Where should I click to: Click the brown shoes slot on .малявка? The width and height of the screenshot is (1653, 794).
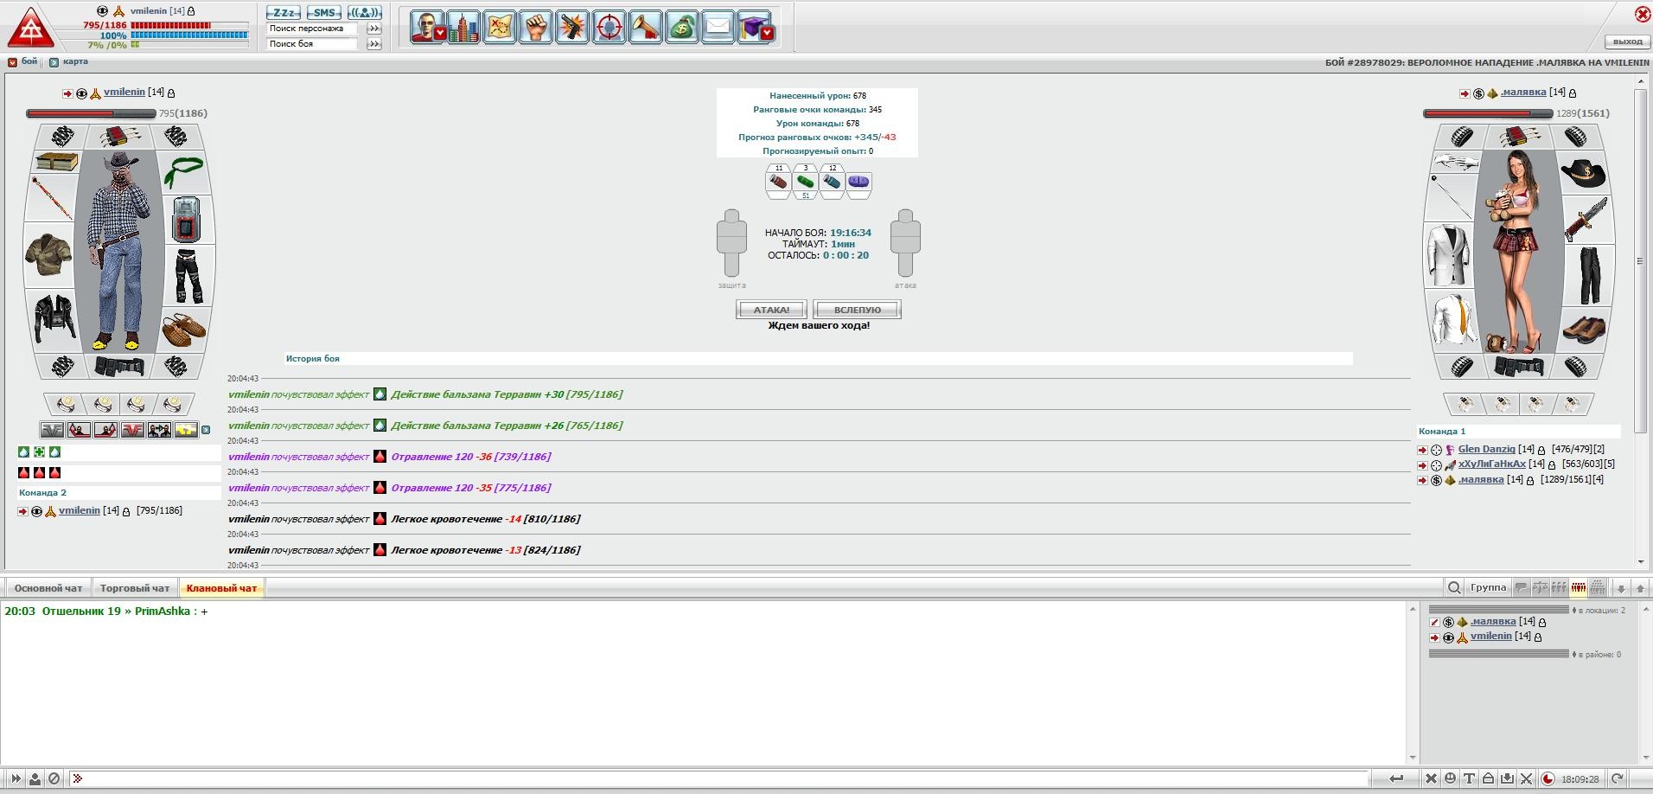click(x=1584, y=329)
